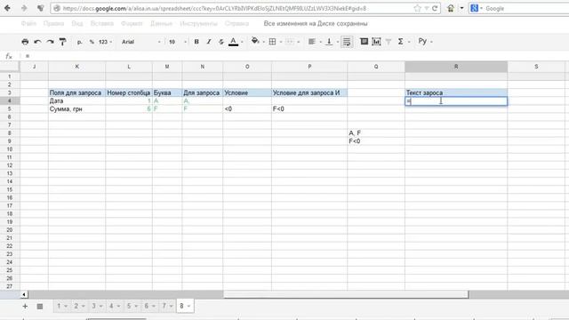The height and width of the screenshot is (320, 569).
Task: Switch to sheet tab 2
Action: [76, 306]
